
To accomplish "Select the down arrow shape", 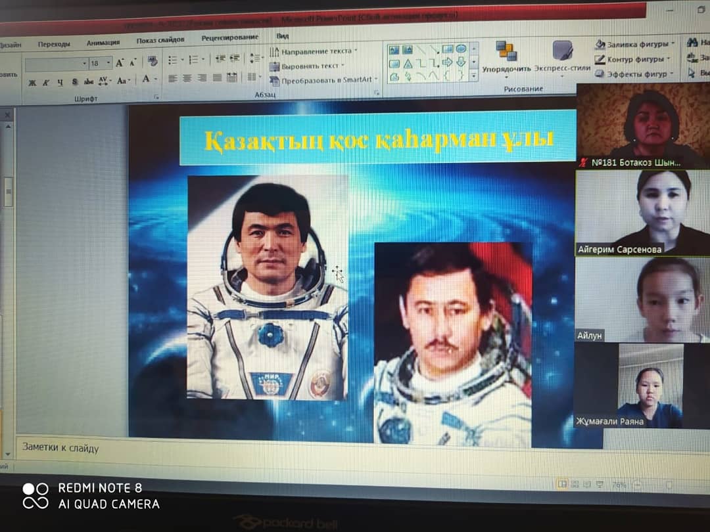I will point(461,62).
